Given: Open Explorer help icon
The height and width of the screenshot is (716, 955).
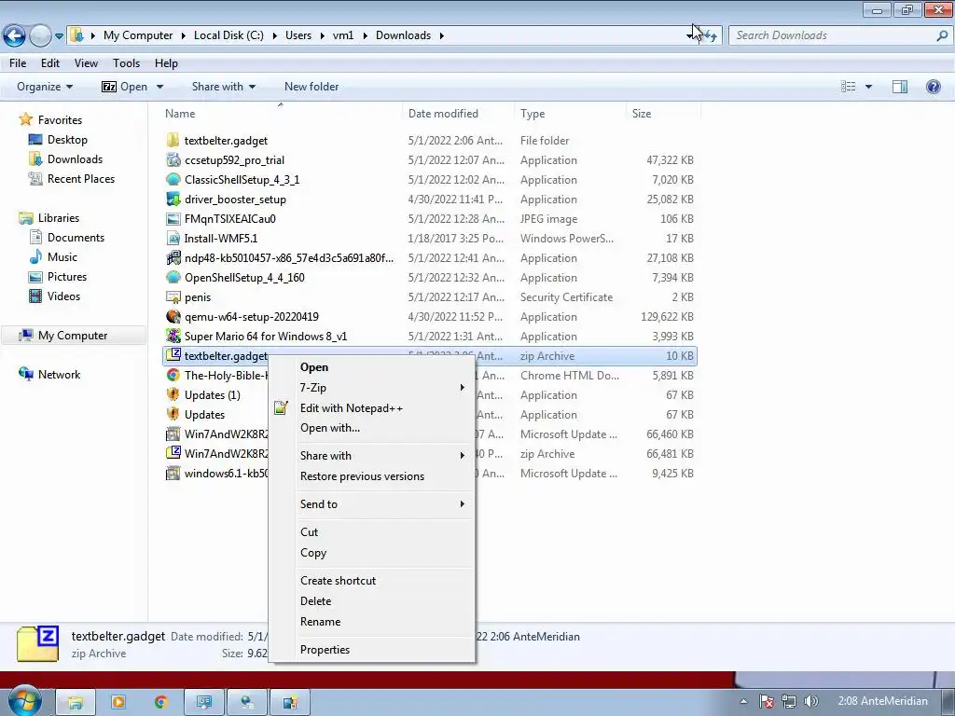Looking at the screenshot, I should (x=933, y=87).
